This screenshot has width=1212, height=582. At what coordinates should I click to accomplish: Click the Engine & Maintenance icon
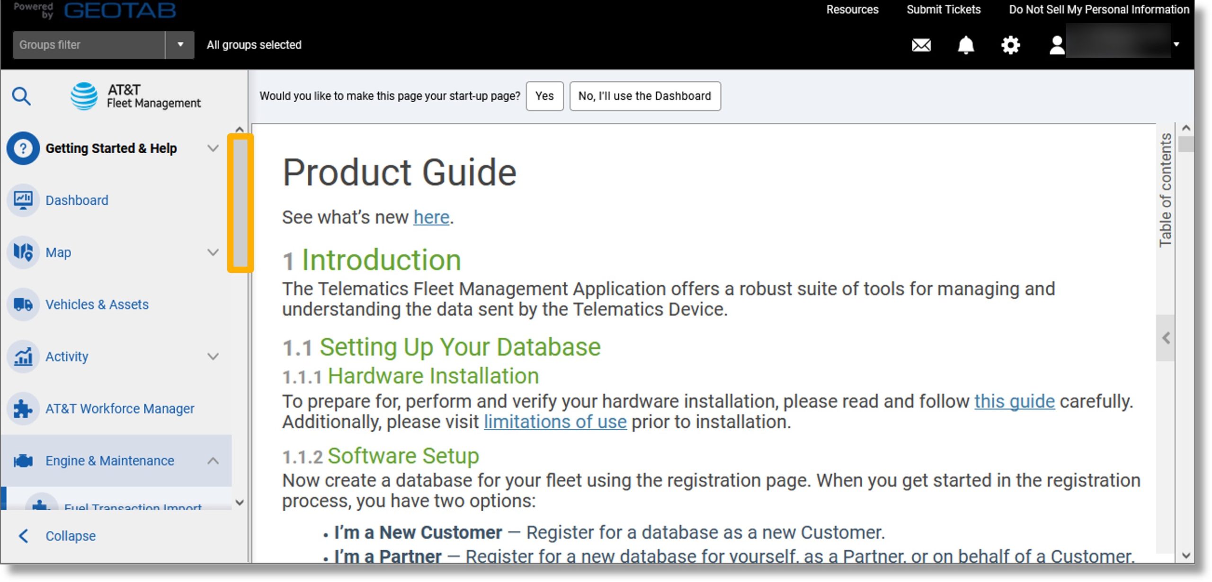(22, 460)
